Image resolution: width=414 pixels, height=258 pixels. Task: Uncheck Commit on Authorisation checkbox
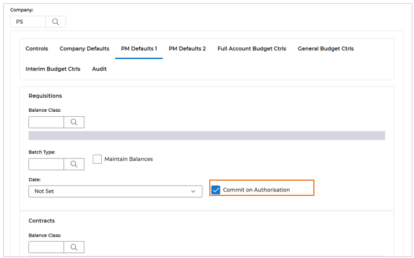click(216, 190)
